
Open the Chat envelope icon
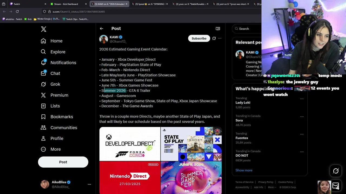43,73
